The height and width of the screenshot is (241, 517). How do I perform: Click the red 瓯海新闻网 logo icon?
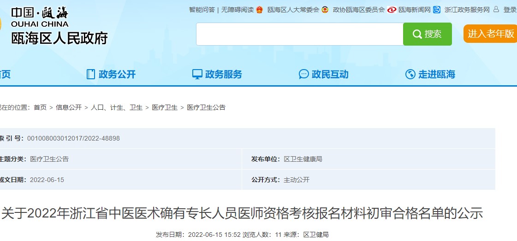point(392,10)
